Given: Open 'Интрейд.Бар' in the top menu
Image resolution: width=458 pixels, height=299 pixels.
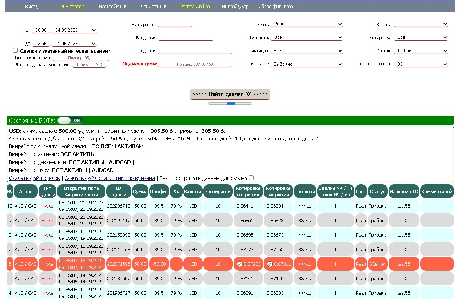Looking at the screenshot, I should pos(235,7).
